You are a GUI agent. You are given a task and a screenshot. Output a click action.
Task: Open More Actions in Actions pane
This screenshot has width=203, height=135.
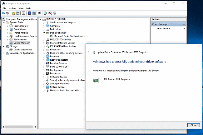coord(163,29)
